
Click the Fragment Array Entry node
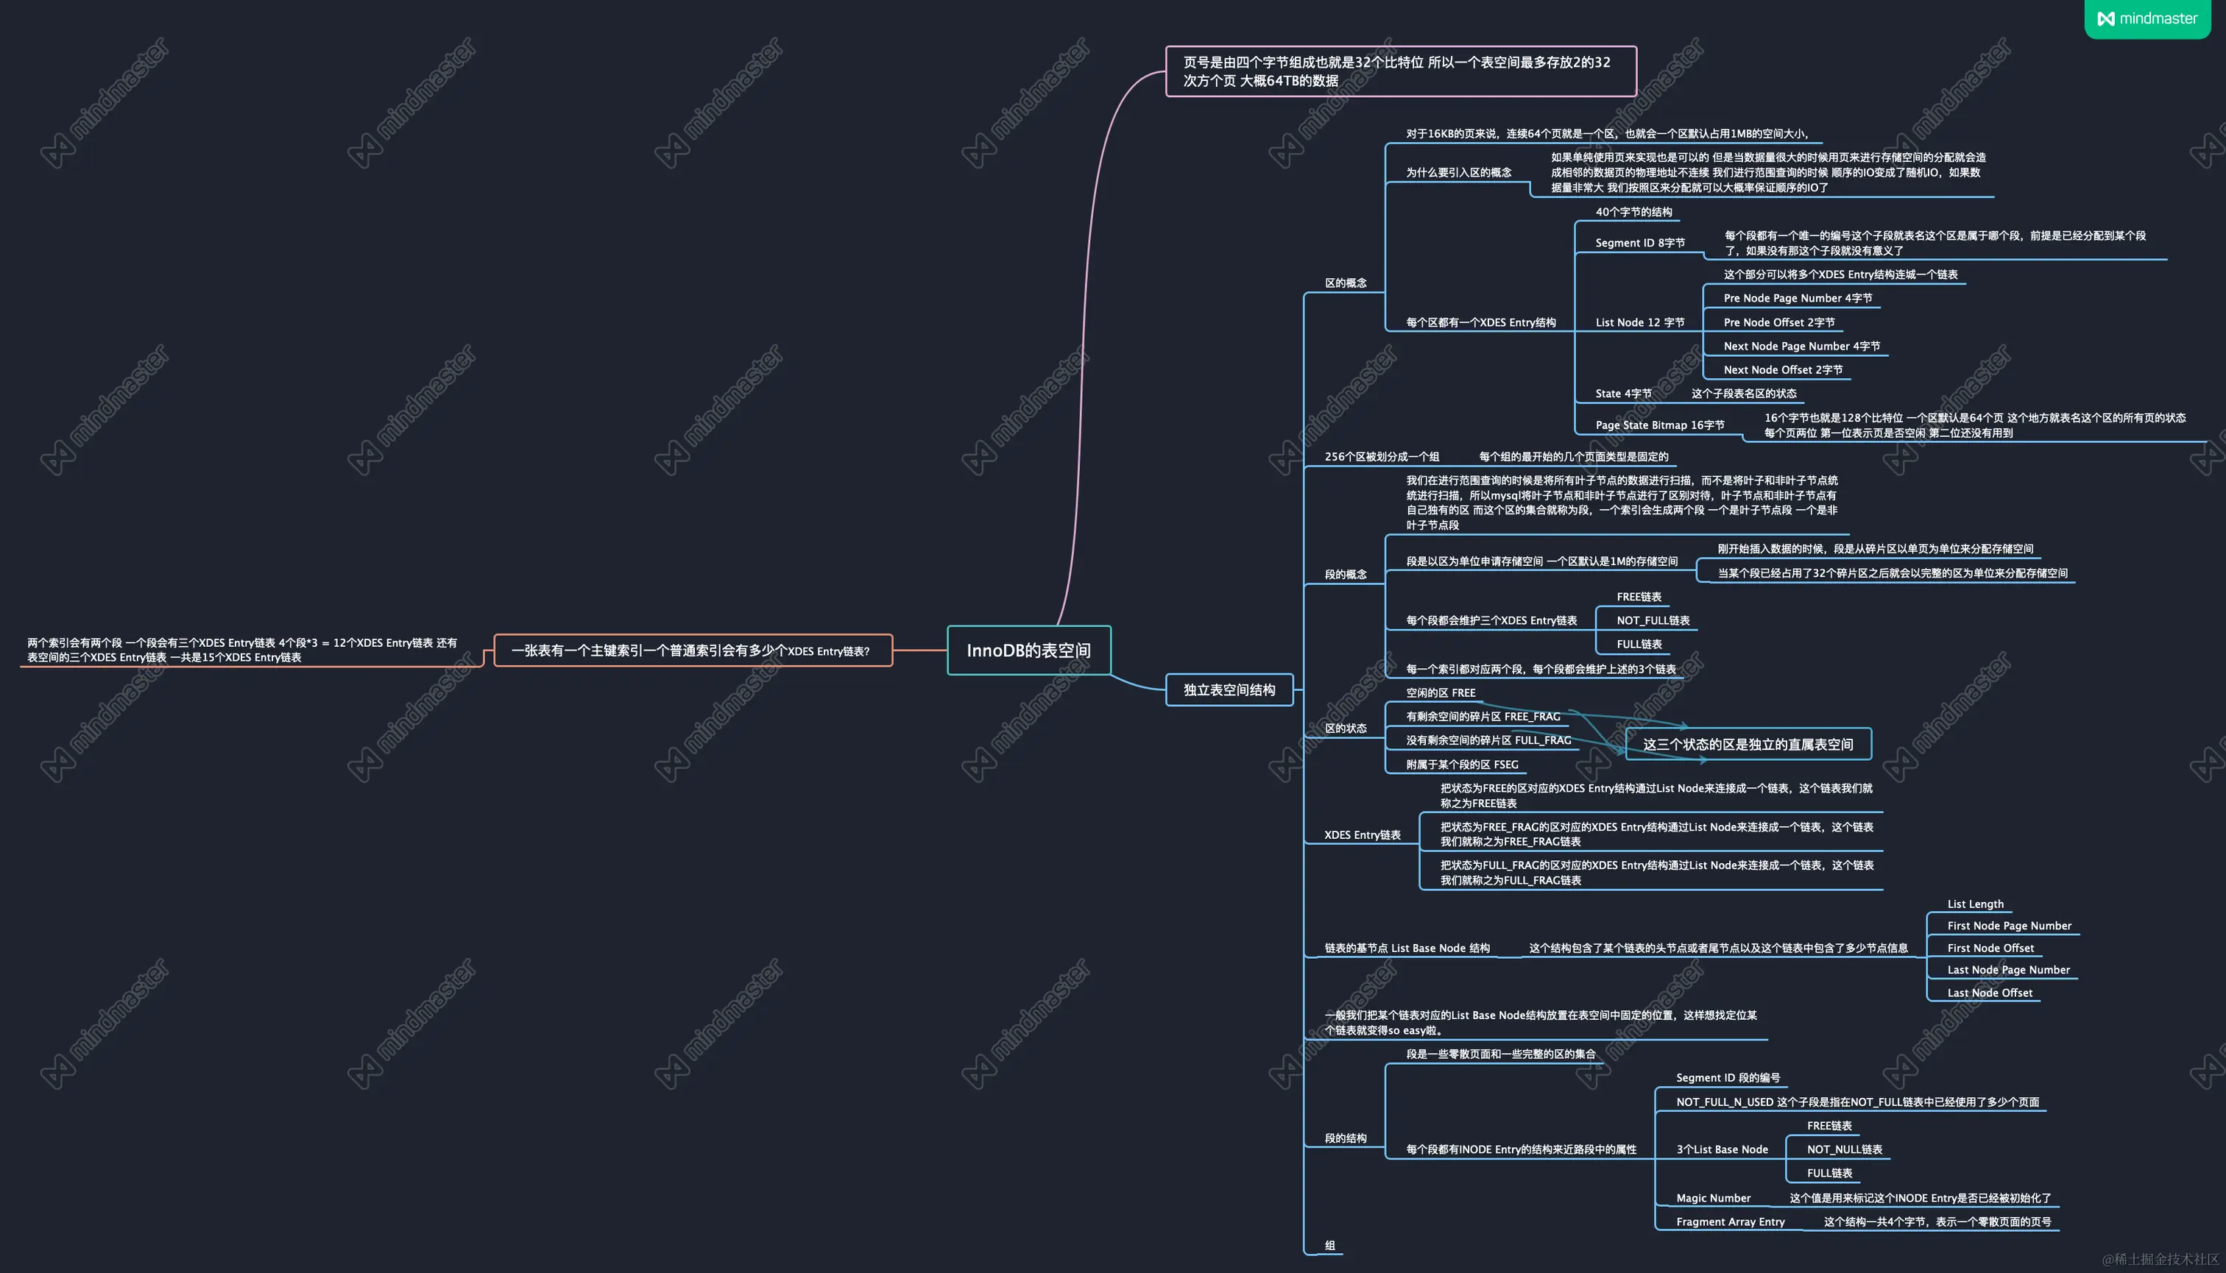click(1729, 1222)
